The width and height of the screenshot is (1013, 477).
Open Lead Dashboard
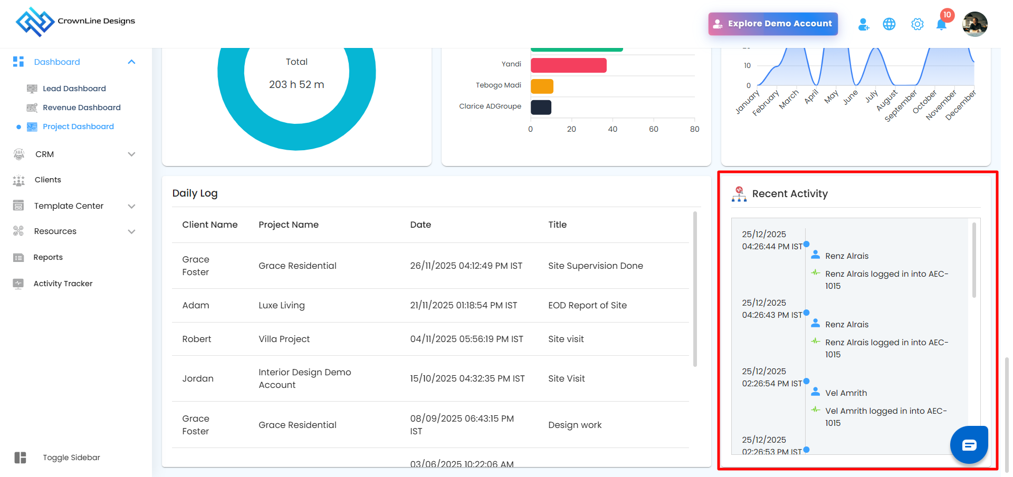click(74, 89)
